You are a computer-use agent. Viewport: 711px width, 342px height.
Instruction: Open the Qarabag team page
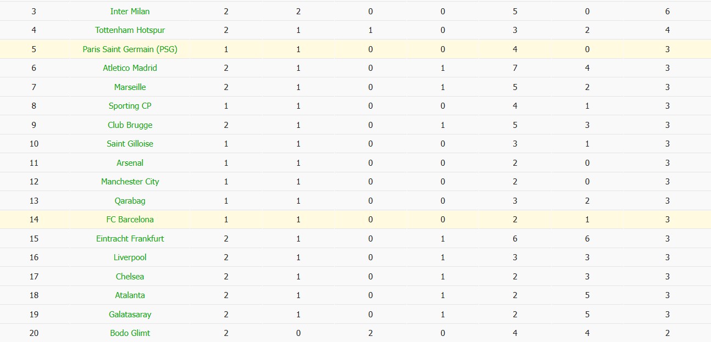click(x=130, y=200)
